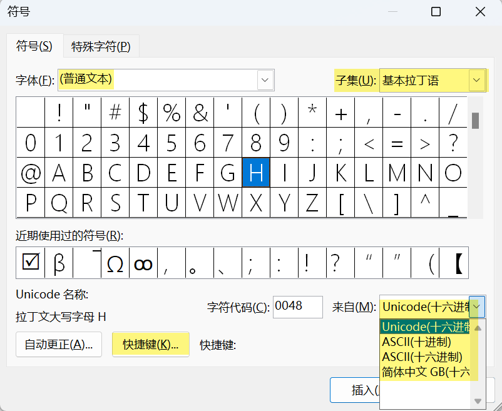
Task: Select the letter O in the grid
Action: [453, 173]
